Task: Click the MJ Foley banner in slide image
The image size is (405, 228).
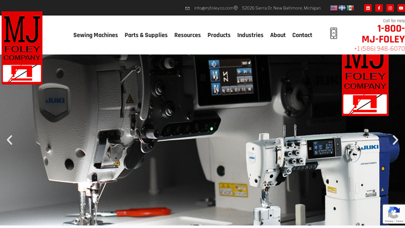Action: coord(365,85)
